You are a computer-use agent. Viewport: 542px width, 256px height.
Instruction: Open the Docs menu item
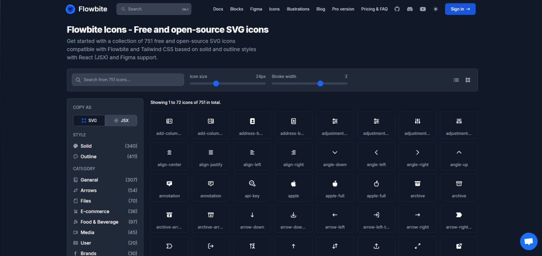point(218,9)
